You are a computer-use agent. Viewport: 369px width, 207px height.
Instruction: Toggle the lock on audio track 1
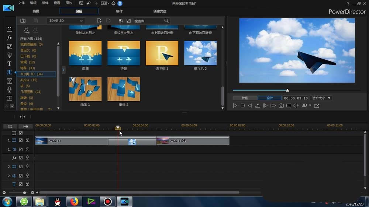pos(27,149)
